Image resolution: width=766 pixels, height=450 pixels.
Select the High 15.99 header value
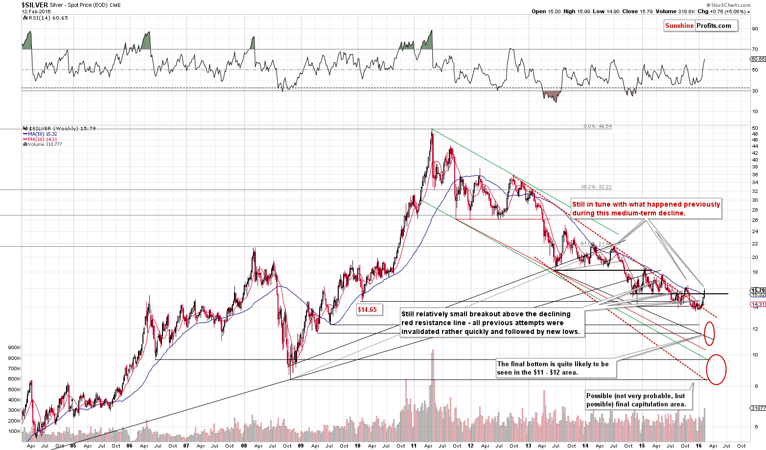[577, 11]
